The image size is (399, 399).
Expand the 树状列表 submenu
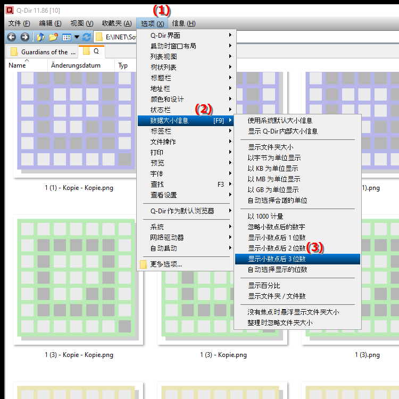pos(186,67)
